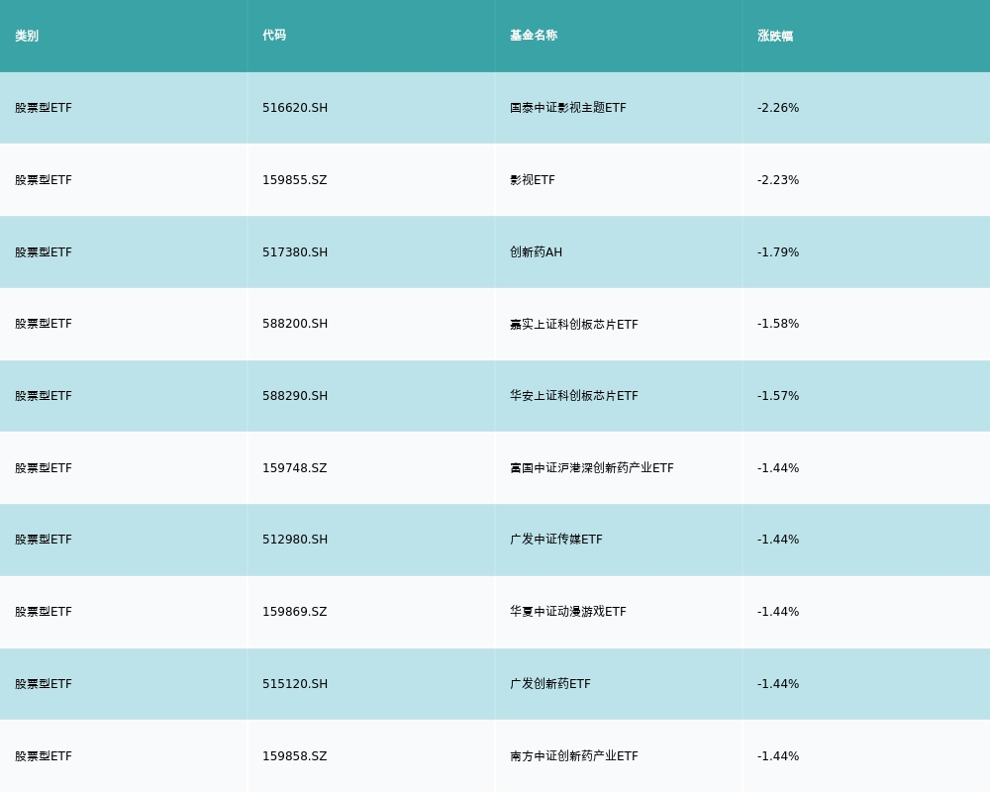
Task: Click -1.44% in the 515120.SH row
Action: pyautogui.click(x=778, y=684)
